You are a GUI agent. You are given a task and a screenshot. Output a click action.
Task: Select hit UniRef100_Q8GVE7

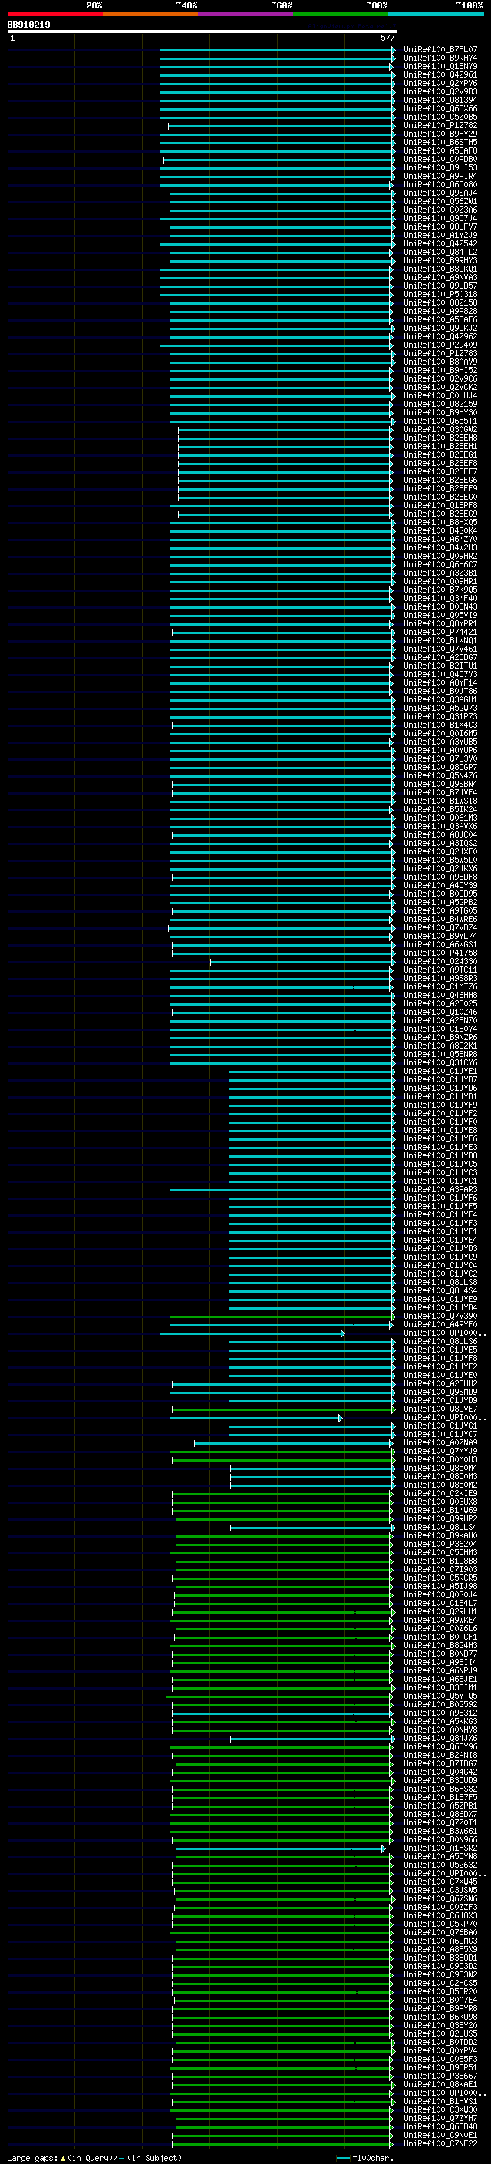pos(440,1409)
